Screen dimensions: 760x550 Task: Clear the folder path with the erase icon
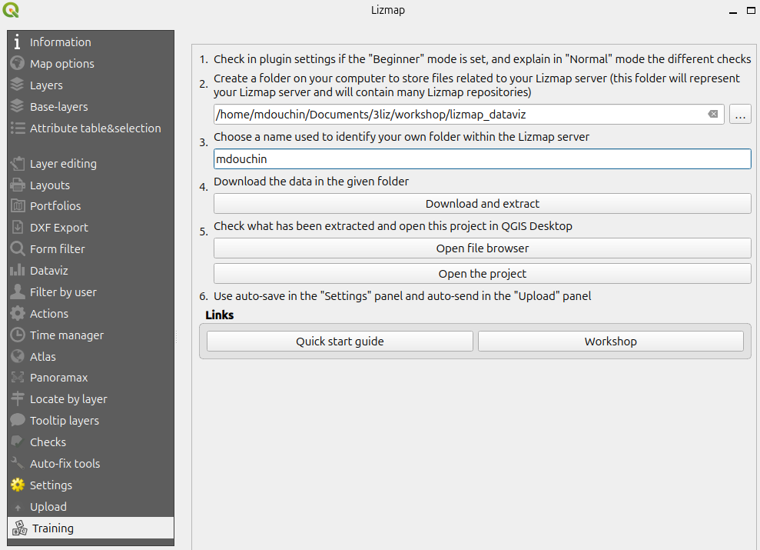click(713, 114)
